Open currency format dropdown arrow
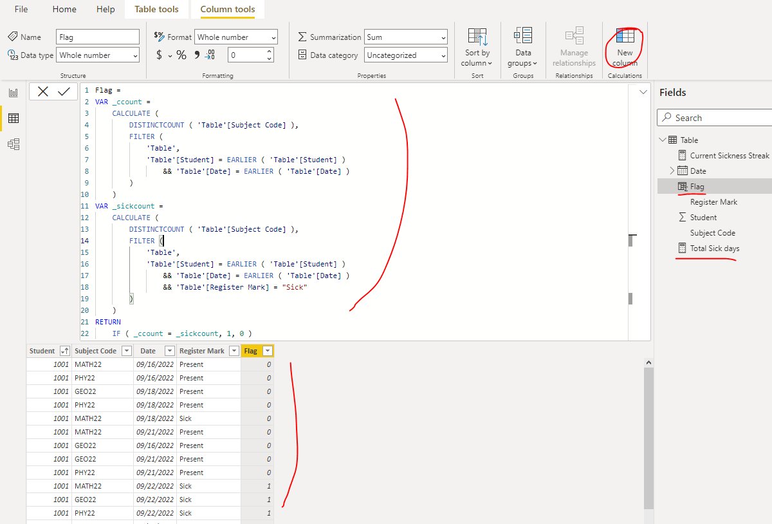 [x=170, y=56]
